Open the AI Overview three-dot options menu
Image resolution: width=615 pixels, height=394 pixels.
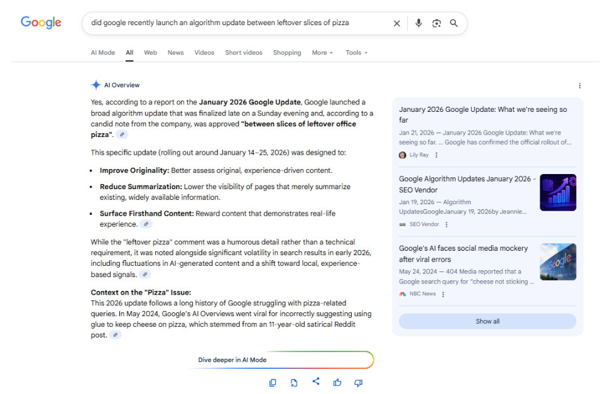579,86
